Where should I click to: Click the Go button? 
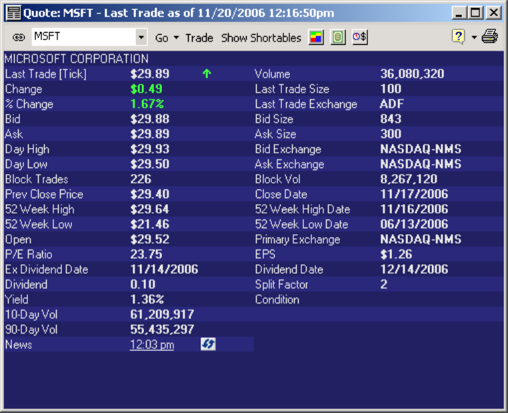point(161,38)
